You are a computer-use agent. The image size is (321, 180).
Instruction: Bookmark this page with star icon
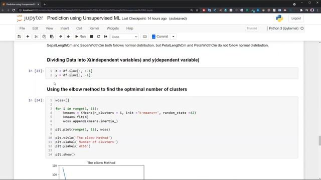tap(197, 10)
